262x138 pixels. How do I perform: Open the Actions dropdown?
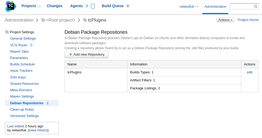tap(225, 20)
